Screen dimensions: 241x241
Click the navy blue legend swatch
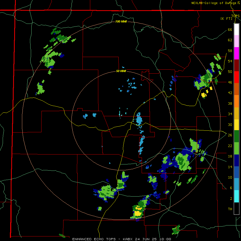coord(236,160)
